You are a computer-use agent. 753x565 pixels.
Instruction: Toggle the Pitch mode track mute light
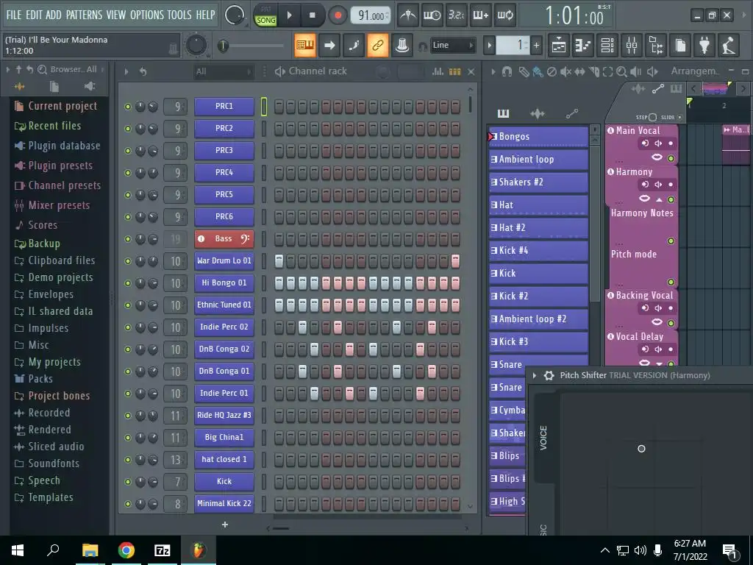[671, 282]
